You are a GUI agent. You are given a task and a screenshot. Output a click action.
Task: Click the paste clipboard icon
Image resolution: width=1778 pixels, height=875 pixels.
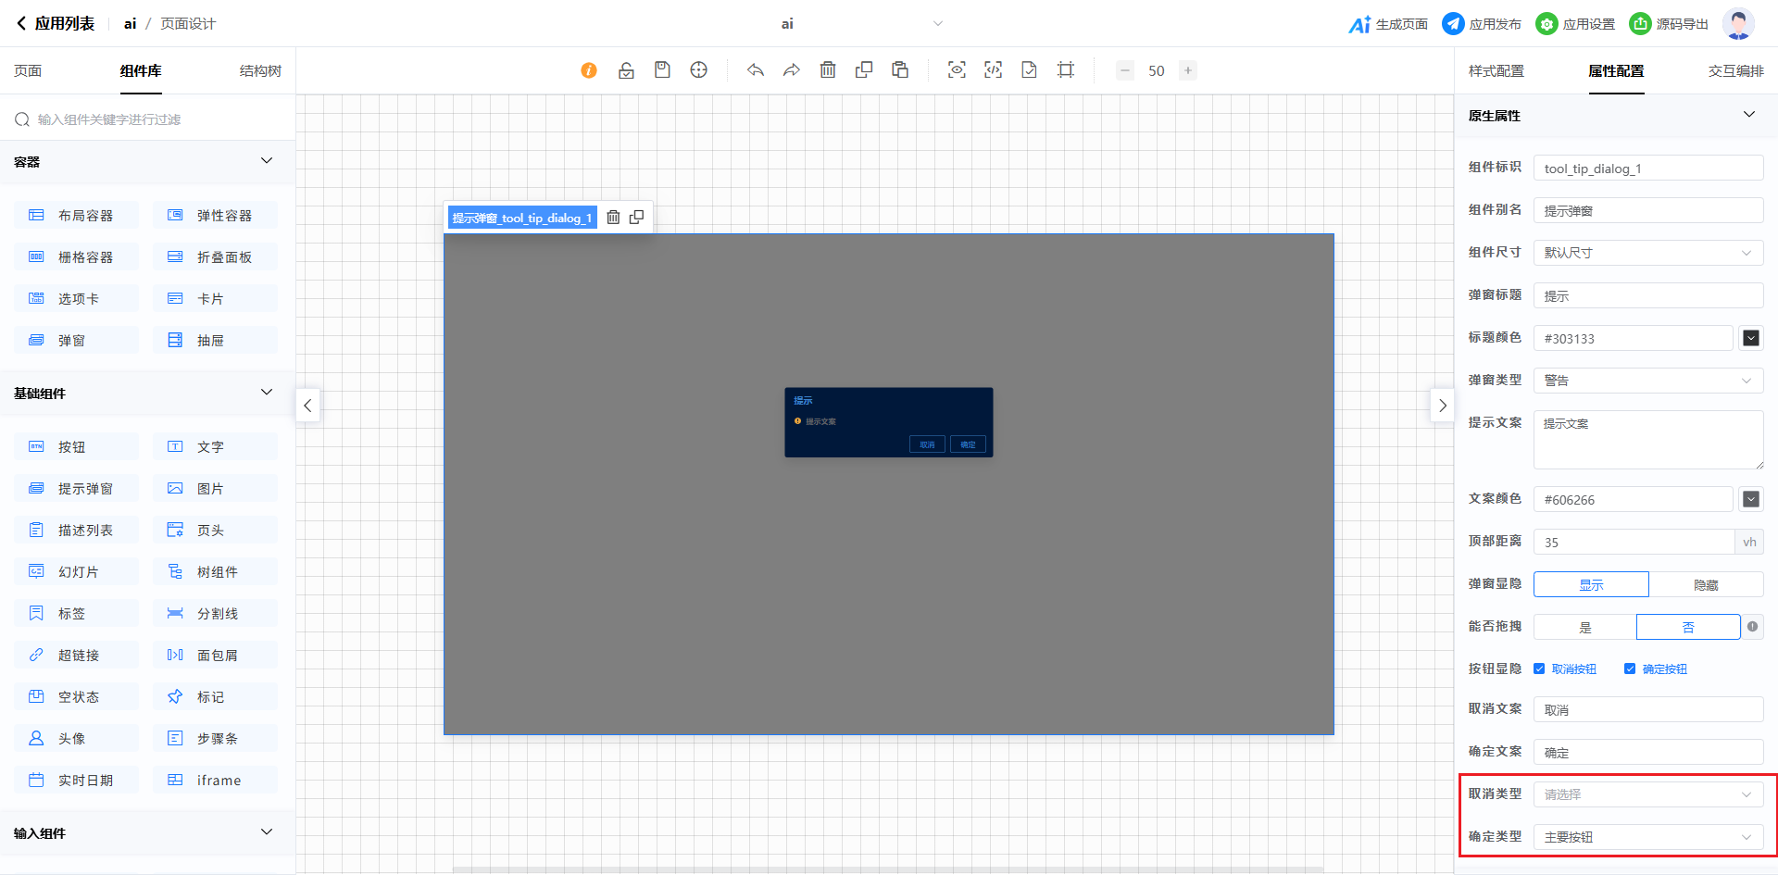click(x=900, y=70)
